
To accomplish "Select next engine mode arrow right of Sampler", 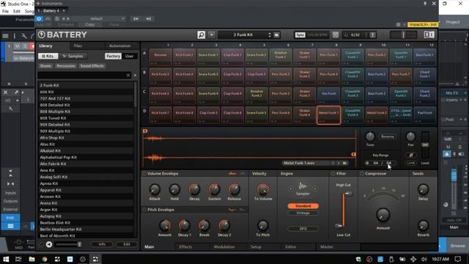I will pos(315,188).
